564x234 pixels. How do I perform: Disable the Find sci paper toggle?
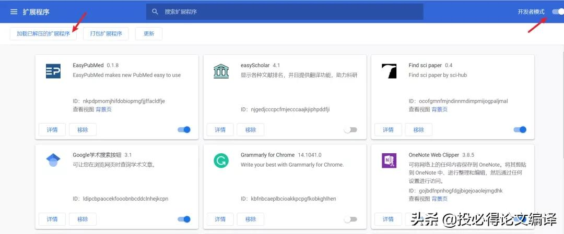coord(520,130)
